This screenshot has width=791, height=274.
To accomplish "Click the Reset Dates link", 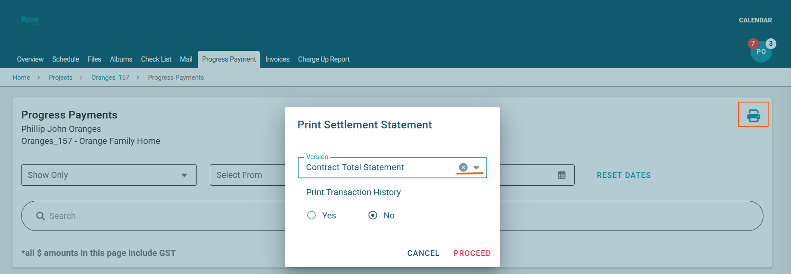I will click(623, 175).
